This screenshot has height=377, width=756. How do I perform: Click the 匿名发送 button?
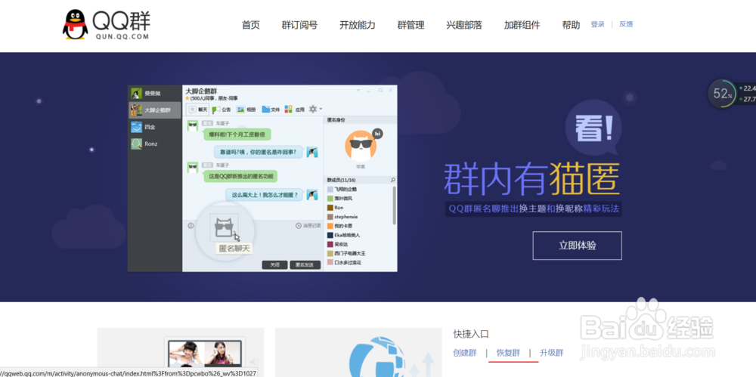tap(305, 264)
